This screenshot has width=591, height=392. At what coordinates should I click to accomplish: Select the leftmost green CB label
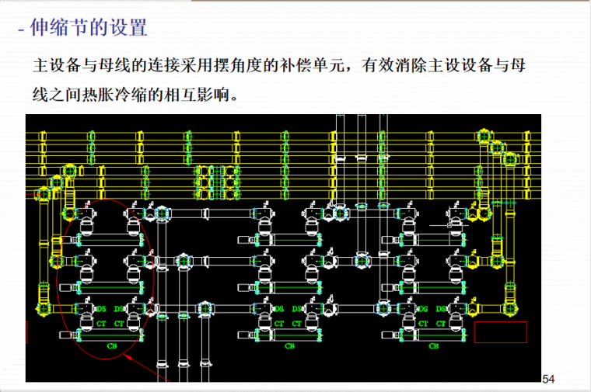click(x=111, y=345)
